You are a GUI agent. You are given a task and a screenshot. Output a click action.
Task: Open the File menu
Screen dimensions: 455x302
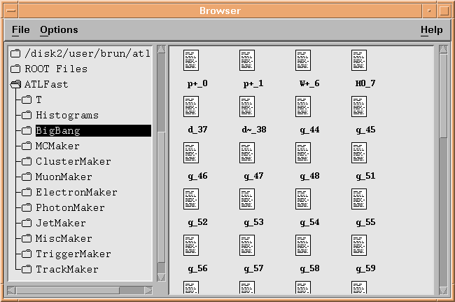point(21,30)
